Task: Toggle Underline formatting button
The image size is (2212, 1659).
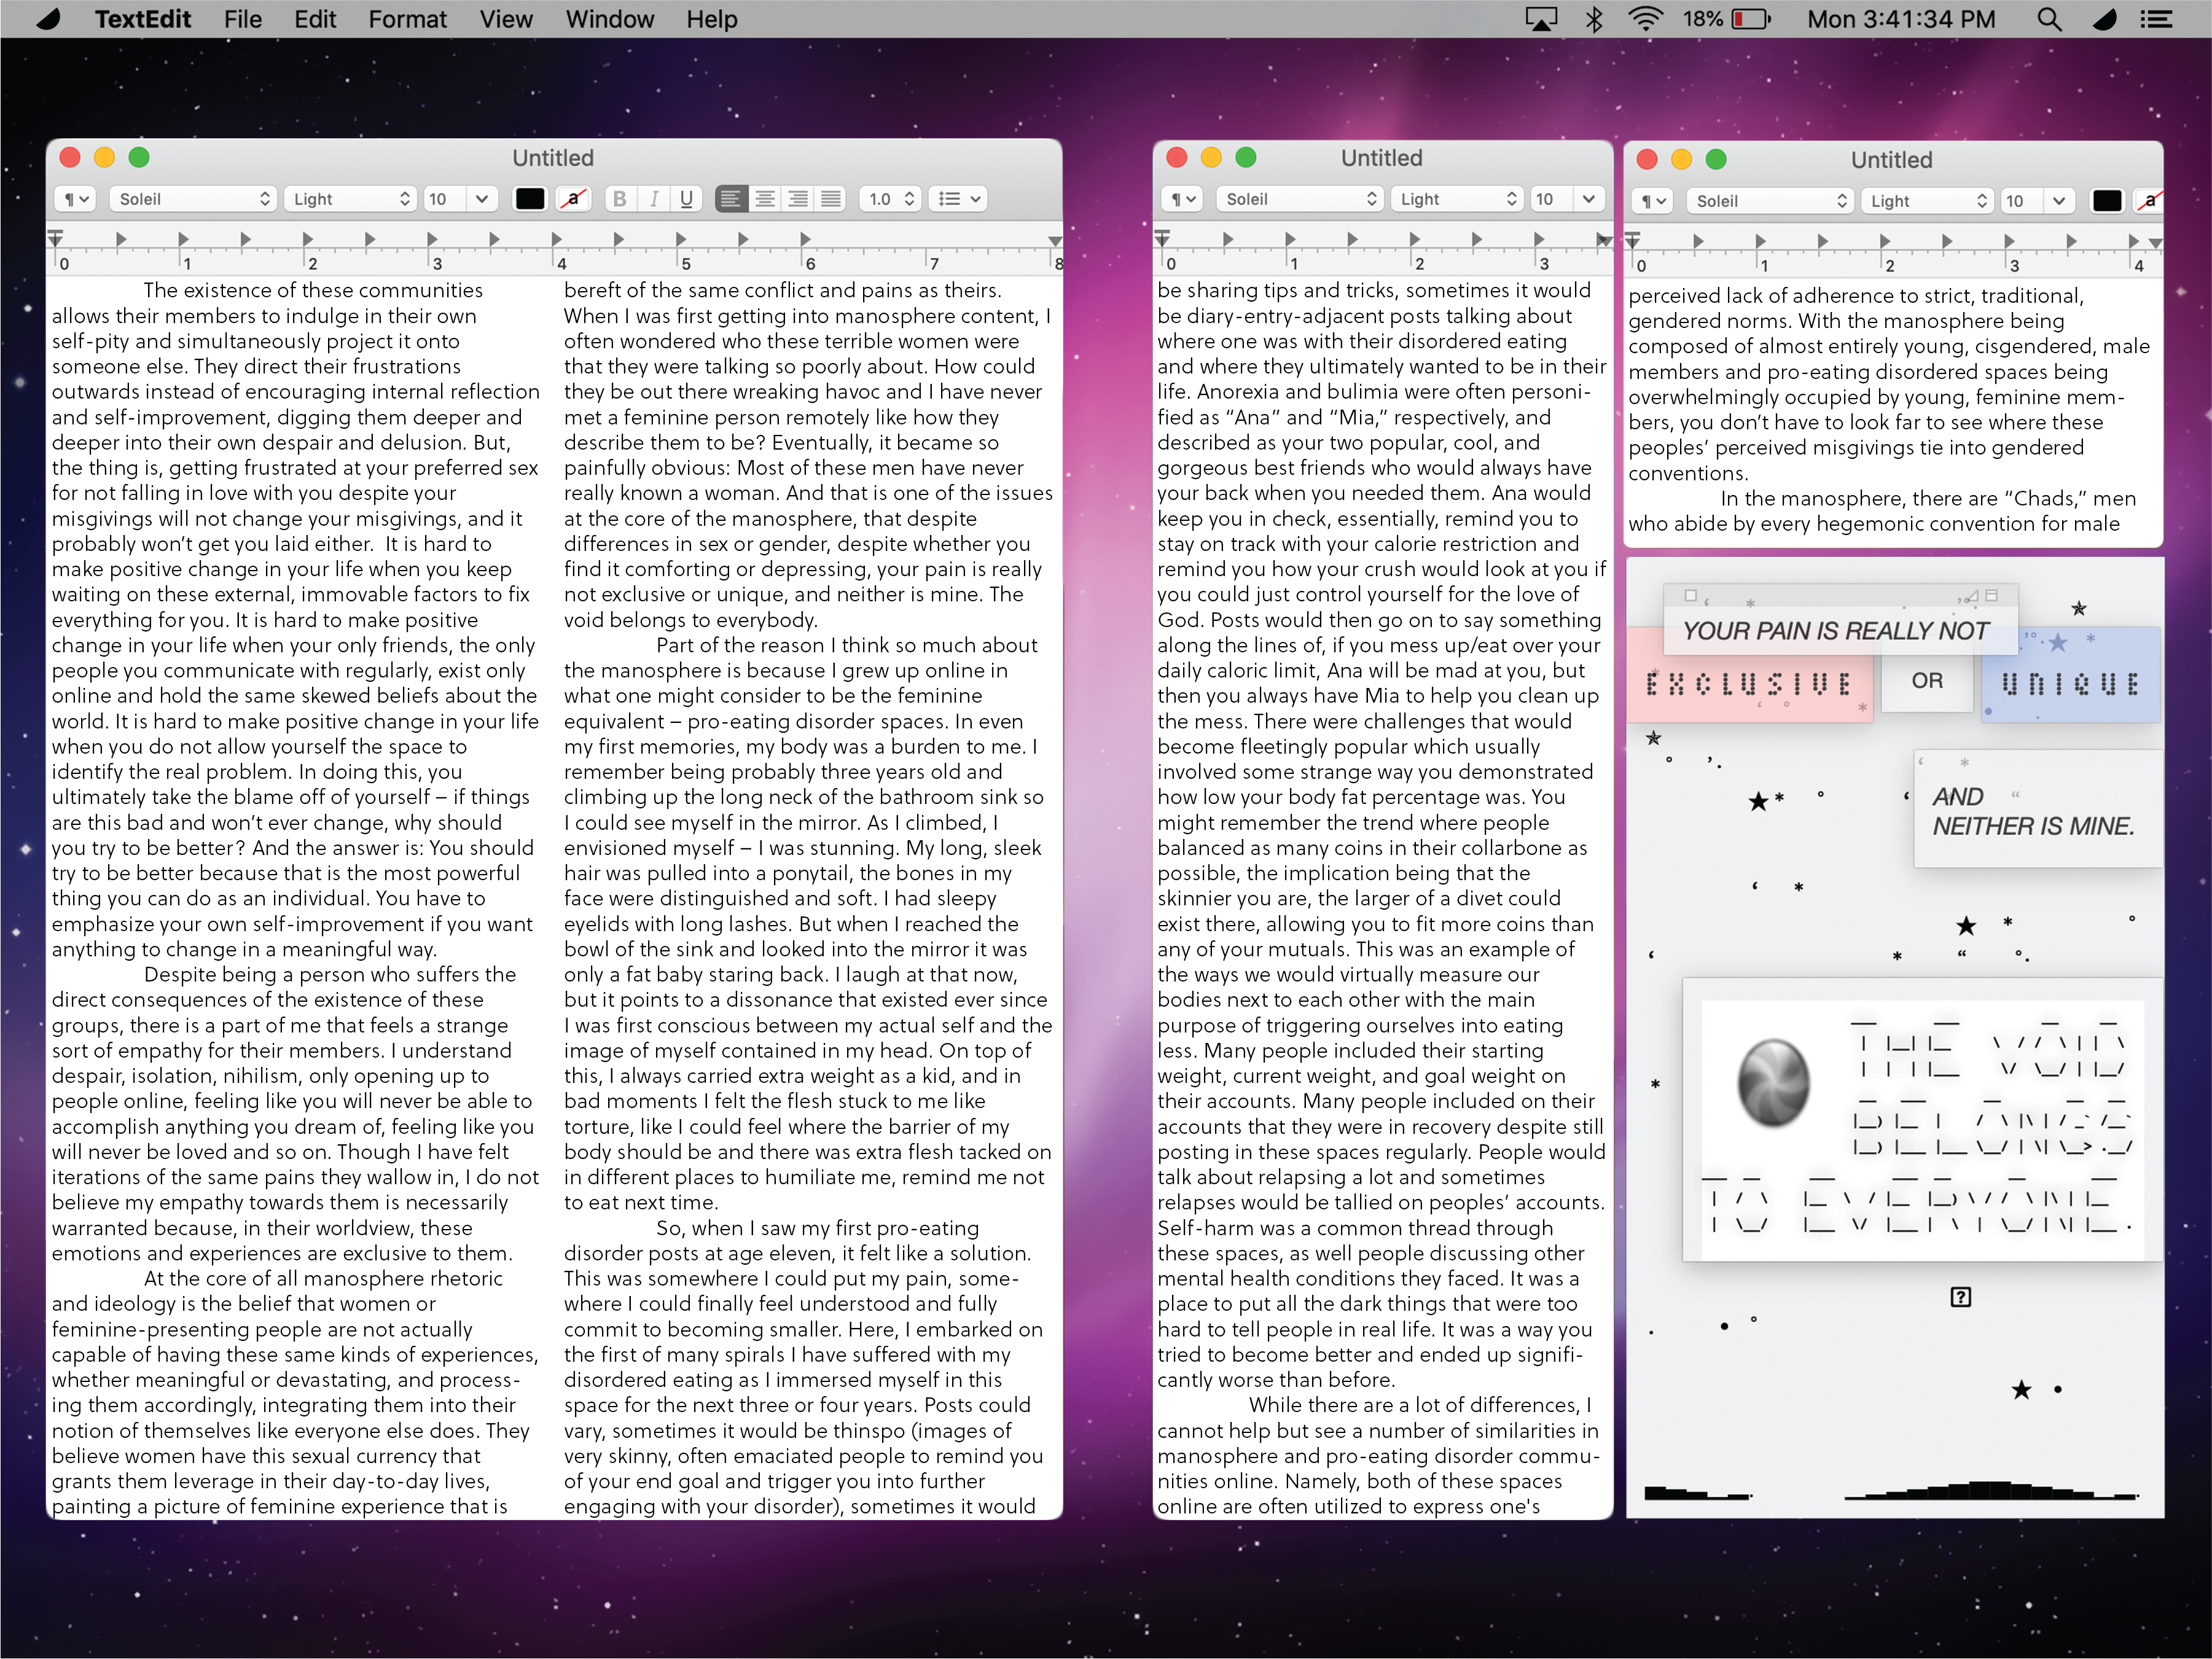Action: 686,199
